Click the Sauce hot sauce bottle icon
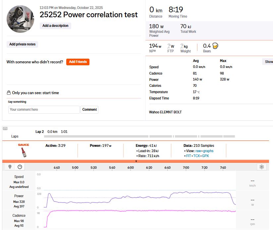The width and height of the screenshot is (273, 230). (24, 152)
